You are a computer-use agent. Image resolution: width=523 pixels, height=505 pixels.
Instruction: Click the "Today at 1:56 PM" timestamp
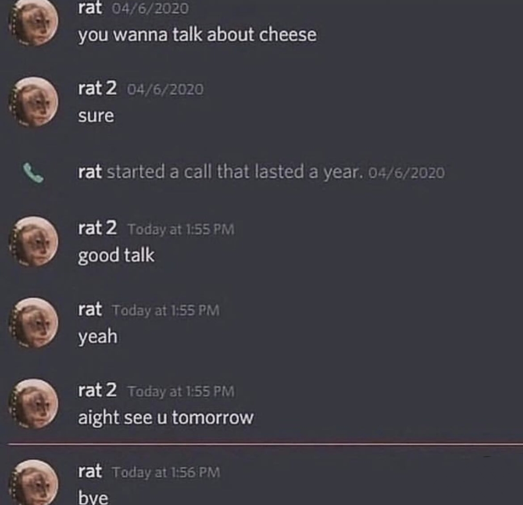166,473
